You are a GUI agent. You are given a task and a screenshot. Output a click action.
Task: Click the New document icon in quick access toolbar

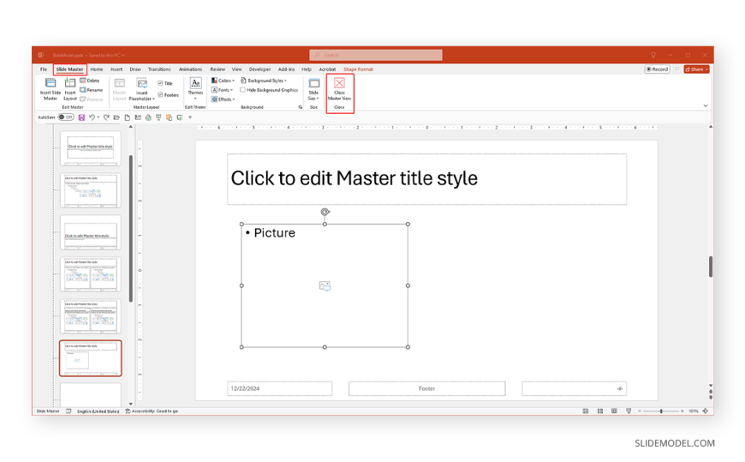127,117
